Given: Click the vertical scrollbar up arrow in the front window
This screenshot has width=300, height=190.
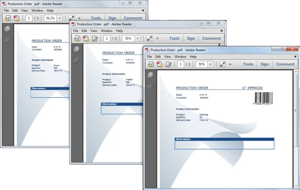Looking at the screenshot, I should click(296, 72).
